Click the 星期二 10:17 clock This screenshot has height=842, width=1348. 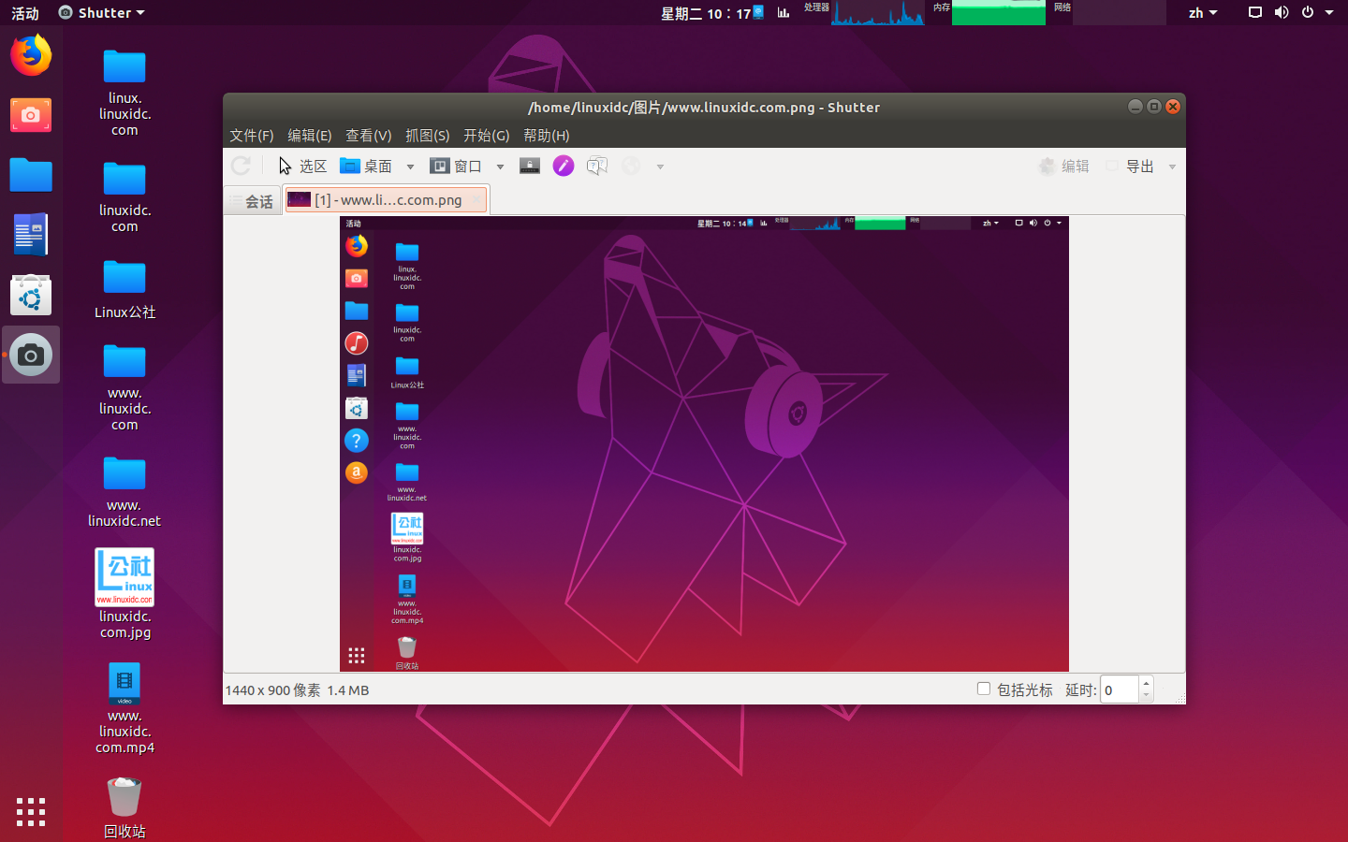(706, 13)
